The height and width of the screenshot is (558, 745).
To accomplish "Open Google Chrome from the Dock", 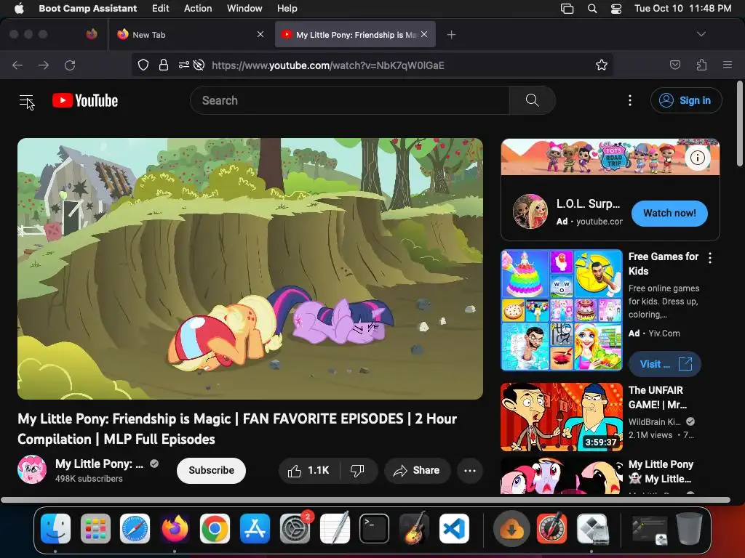I will 215,528.
